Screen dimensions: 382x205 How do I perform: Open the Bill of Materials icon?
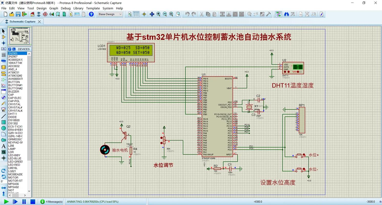(71, 14)
